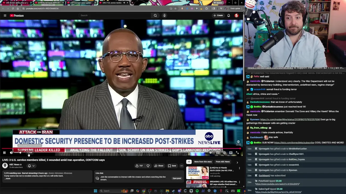Screen dimensions: 346x194
Task: Like the video showing 737 likes
Action: pyautogui.click(x=139, y=166)
